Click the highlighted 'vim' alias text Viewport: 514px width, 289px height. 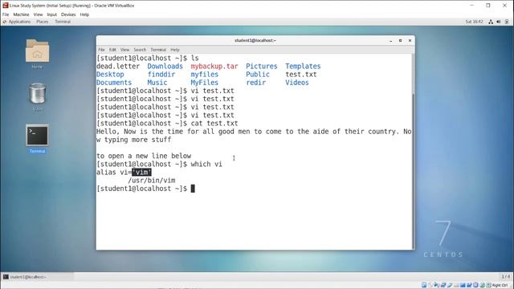[x=141, y=173]
